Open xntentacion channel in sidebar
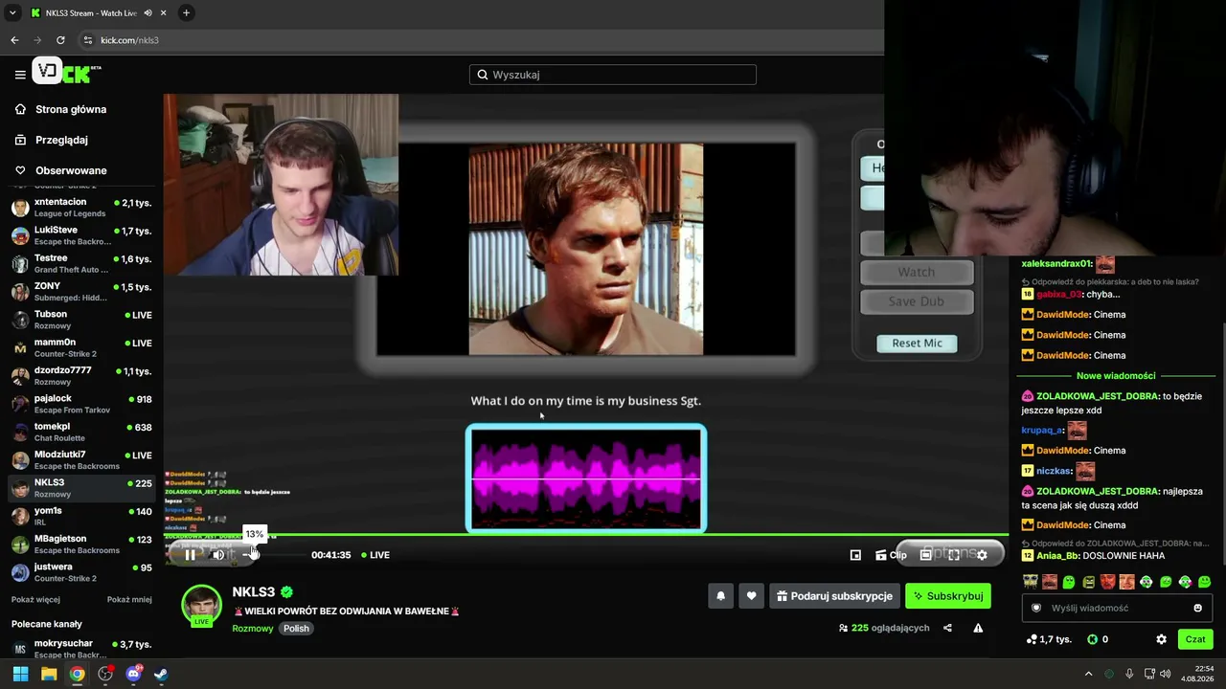Image resolution: width=1226 pixels, height=689 pixels. point(81,208)
